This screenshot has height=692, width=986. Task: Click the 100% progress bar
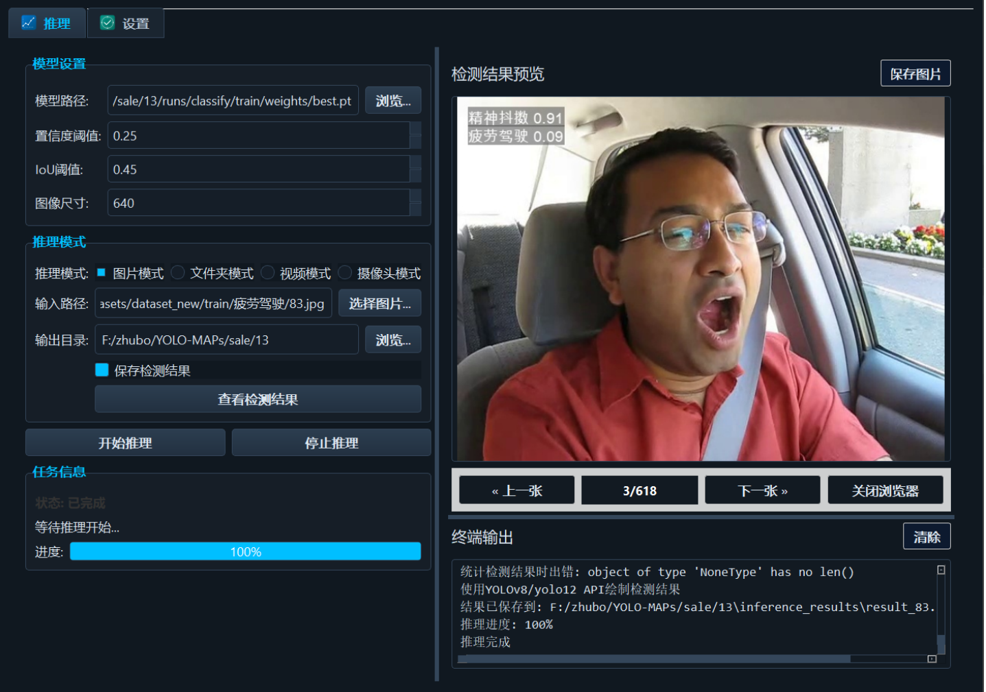[246, 551]
